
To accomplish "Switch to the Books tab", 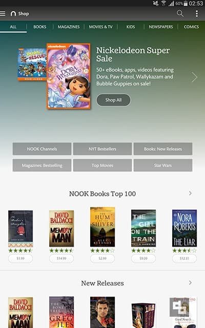I will click(x=40, y=27).
